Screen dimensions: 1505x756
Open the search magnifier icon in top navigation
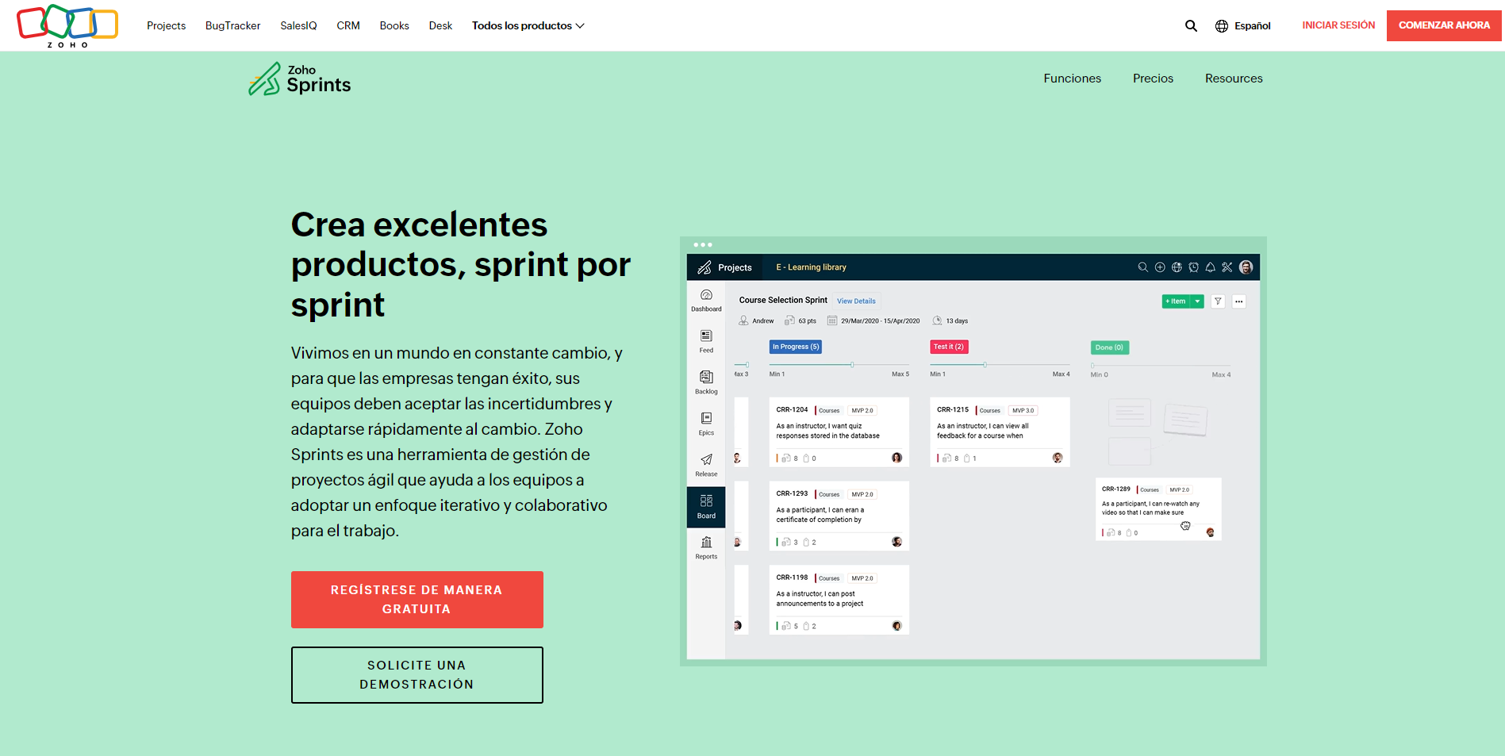point(1191,25)
